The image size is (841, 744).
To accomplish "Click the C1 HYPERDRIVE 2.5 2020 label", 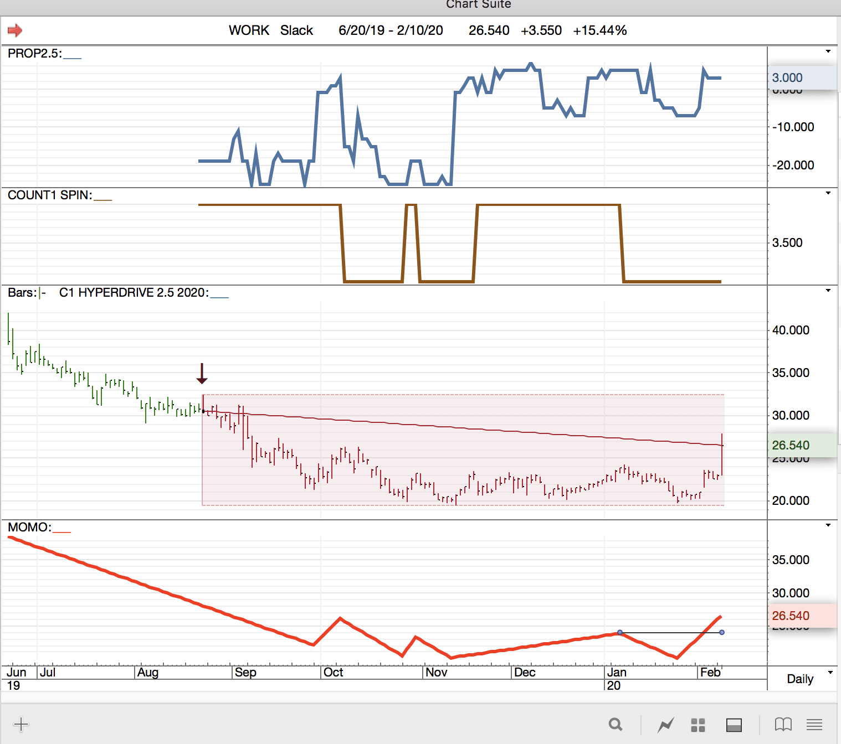I will pos(134,293).
